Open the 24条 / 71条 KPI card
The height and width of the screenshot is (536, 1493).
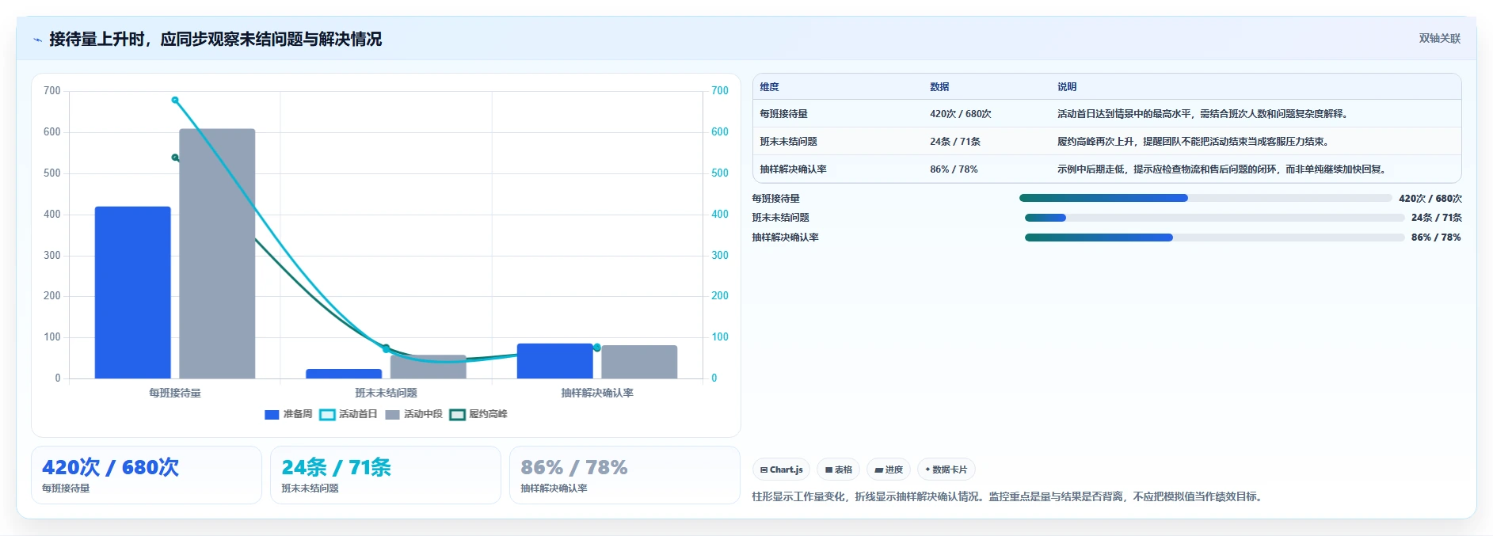coord(386,475)
